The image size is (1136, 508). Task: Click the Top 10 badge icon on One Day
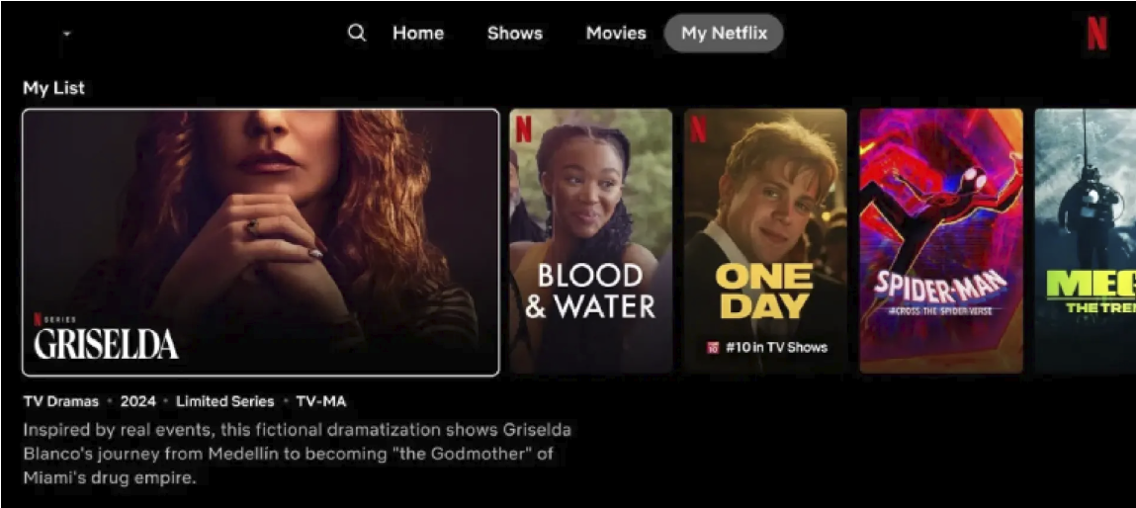click(x=712, y=347)
